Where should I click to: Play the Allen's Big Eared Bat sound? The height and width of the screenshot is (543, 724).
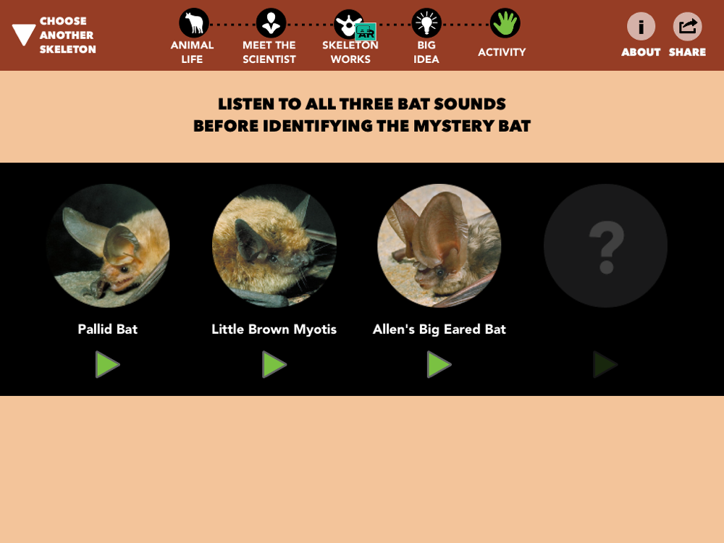pos(439,364)
